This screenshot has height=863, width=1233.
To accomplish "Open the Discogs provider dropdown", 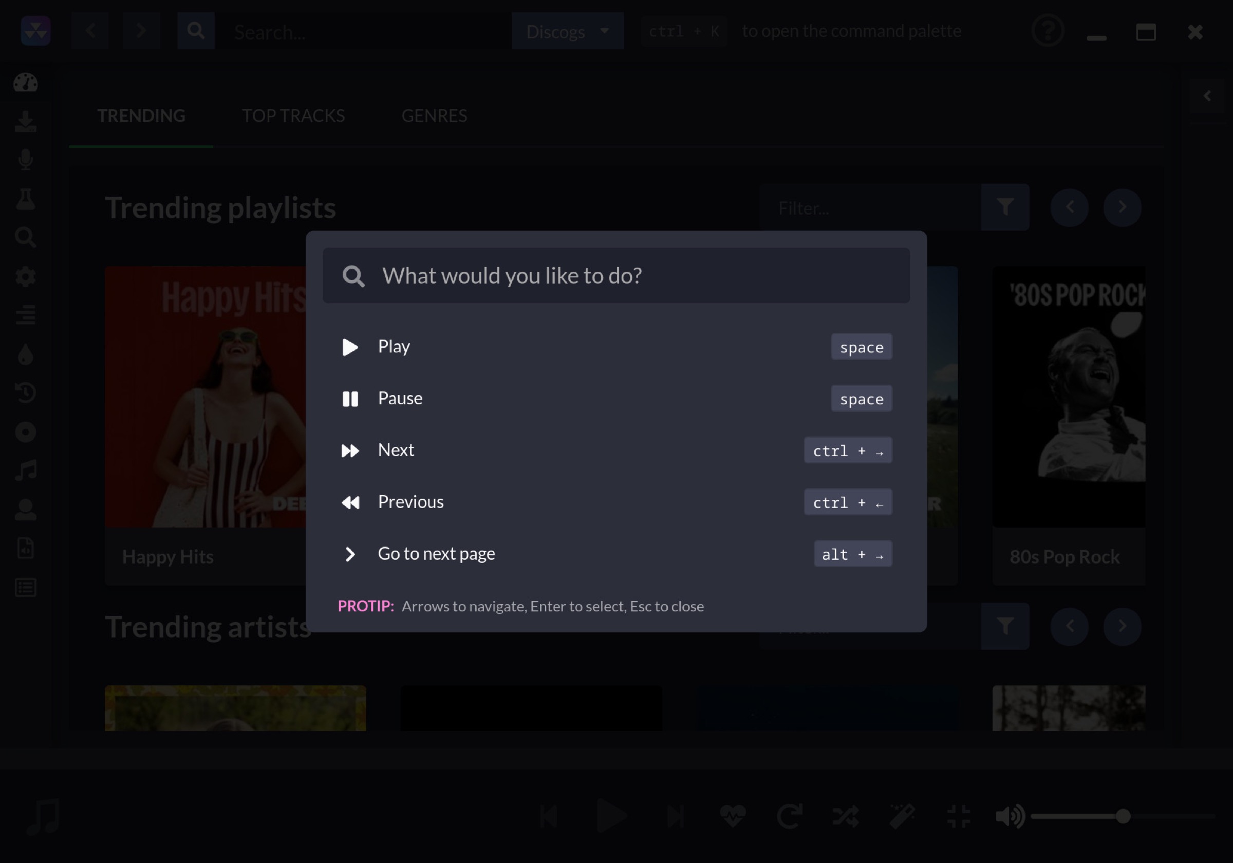I will [567, 31].
